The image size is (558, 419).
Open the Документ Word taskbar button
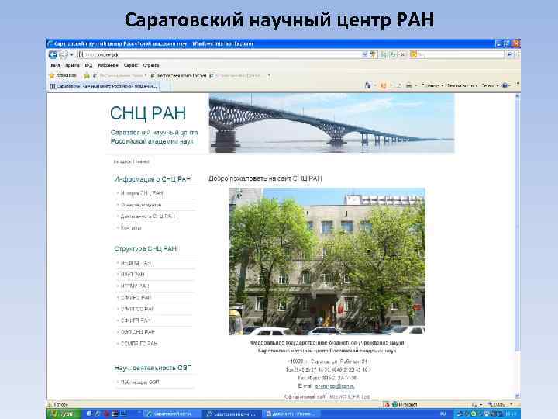[291, 414]
